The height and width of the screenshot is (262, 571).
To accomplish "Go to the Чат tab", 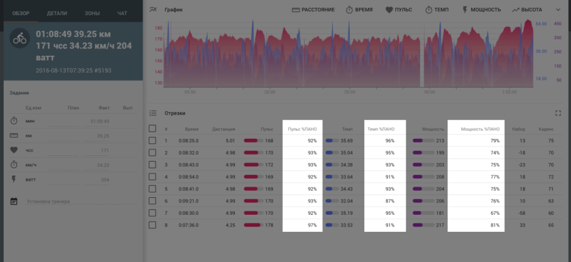I will (122, 13).
